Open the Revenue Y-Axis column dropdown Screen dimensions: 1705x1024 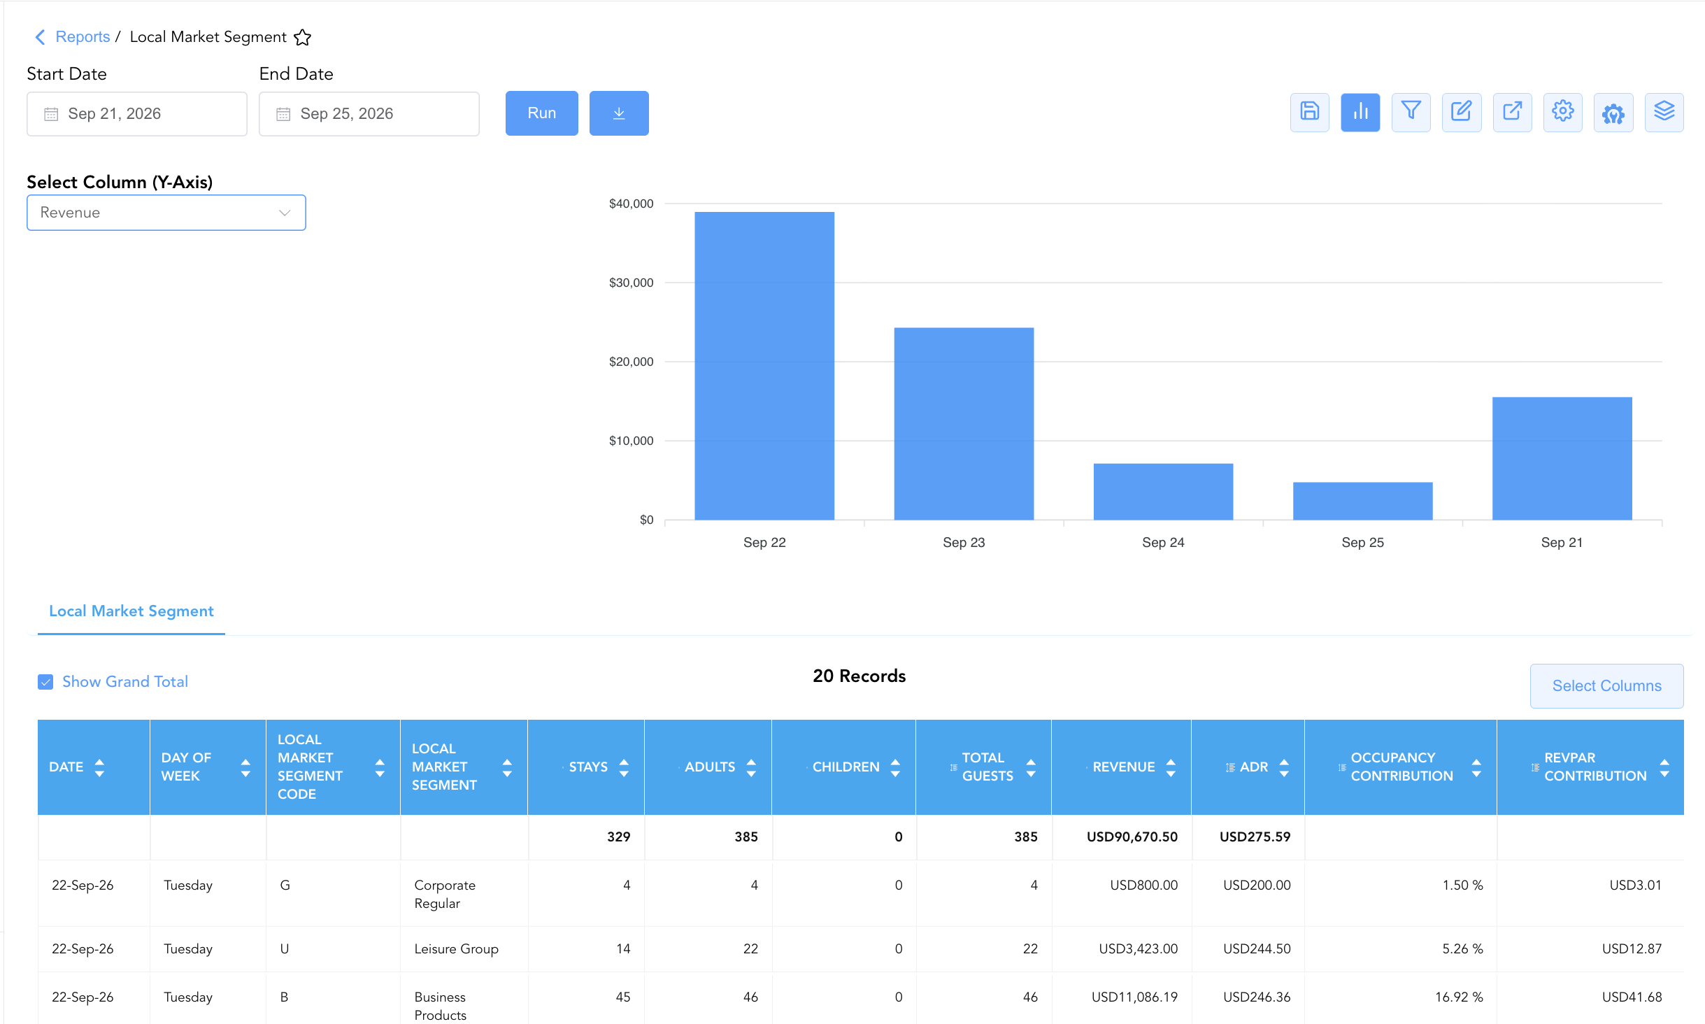click(166, 213)
